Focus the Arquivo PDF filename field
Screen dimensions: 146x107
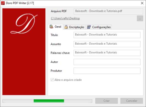coord(108,11)
